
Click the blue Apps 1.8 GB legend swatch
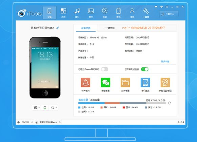tap(79, 108)
